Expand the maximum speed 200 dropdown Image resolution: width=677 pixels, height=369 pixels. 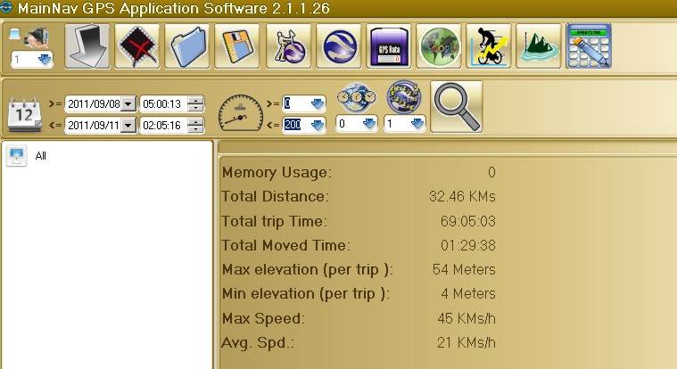click(x=317, y=126)
